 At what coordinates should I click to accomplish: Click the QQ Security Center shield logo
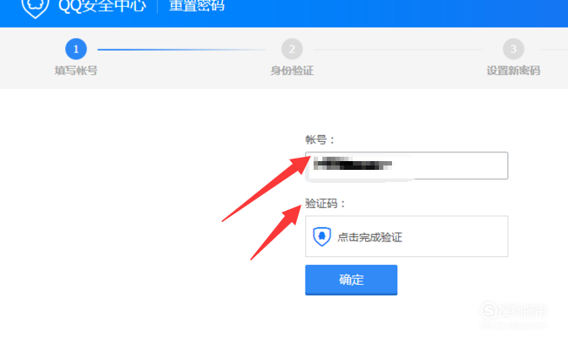pos(35,7)
